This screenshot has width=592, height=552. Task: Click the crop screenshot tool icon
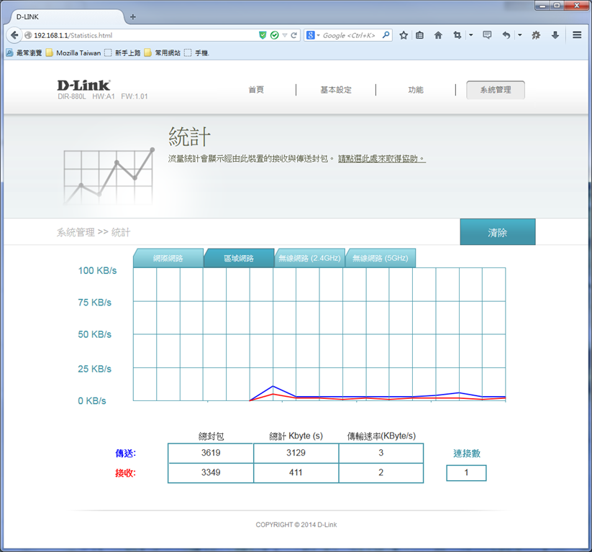(x=457, y=35)
